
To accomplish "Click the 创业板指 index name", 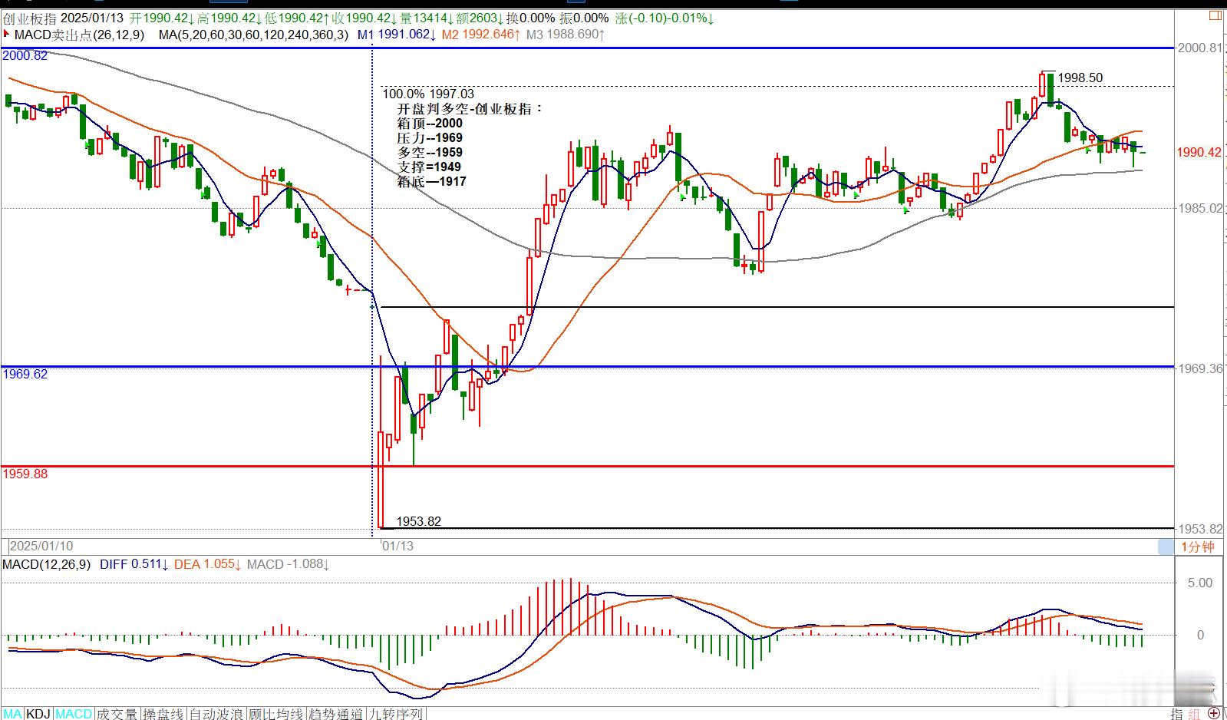I will point(29,18).
